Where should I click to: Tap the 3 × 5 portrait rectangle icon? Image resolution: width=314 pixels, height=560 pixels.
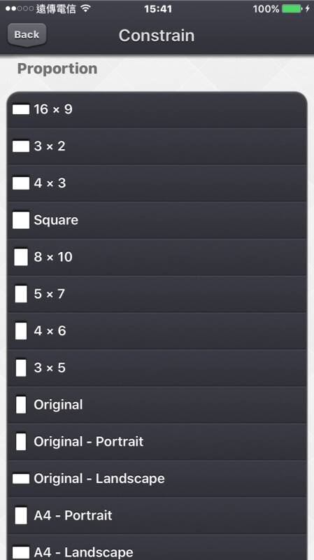click(21, 368)
